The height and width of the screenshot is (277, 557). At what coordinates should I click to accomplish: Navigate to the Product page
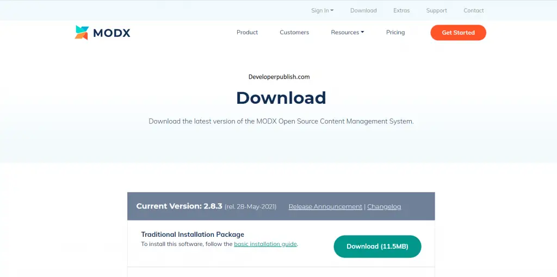[247, 32]
